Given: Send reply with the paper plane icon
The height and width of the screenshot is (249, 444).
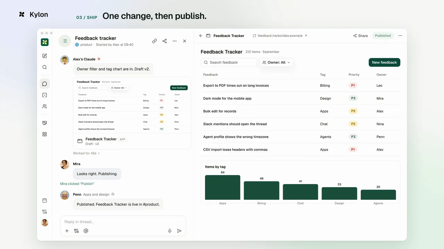Looking at the screenshot, I should [x=179, y=231].
